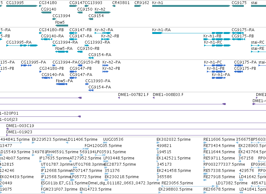Click the Kr-h1-RA transcript label
The image size is (266, 194).
pos(162,30)
